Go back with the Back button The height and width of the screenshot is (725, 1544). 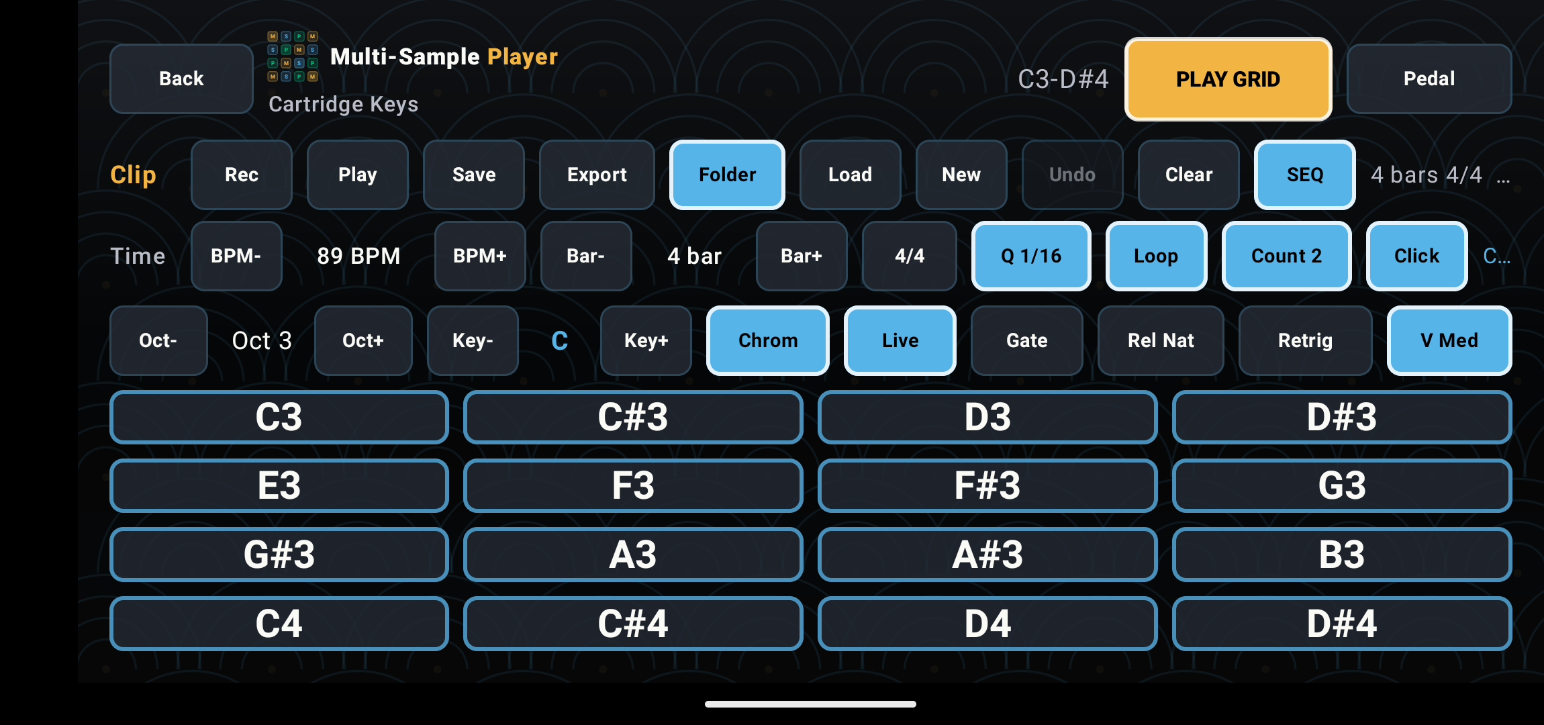pyautogui.click(x=181, y=79)
